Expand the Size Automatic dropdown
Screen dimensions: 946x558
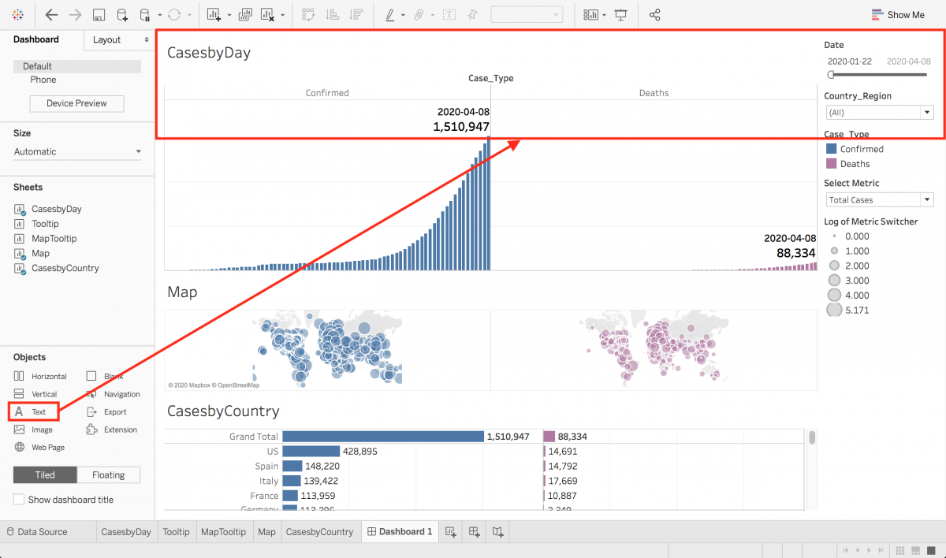[77, 151]
